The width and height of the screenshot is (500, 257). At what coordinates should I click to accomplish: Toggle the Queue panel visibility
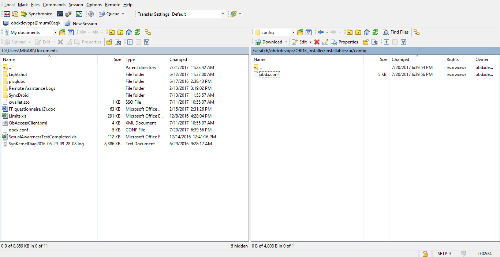[x=109, y=14]
